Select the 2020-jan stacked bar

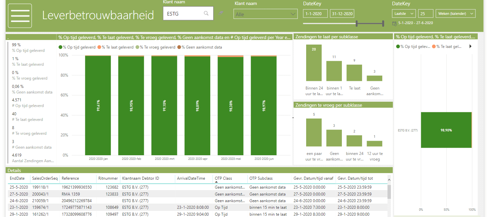[x=98, y=105]
